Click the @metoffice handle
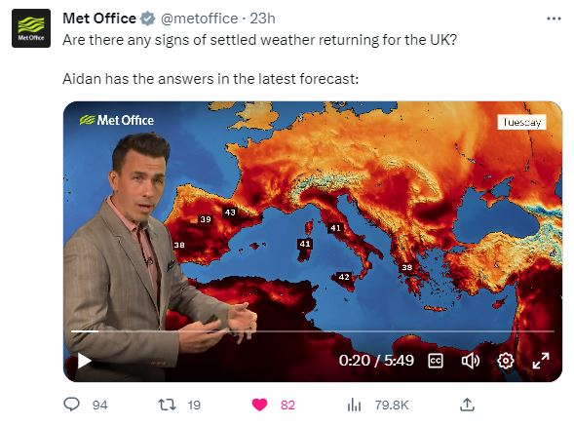 tap(199, 19)
